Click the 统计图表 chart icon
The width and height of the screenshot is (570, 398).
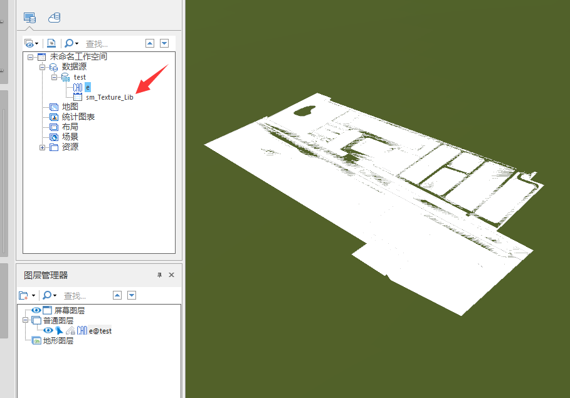point(54,117)
